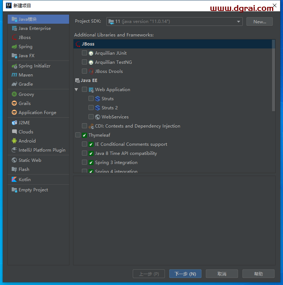
Task: Check the Web Application checkbox
Action: (84, 89)
